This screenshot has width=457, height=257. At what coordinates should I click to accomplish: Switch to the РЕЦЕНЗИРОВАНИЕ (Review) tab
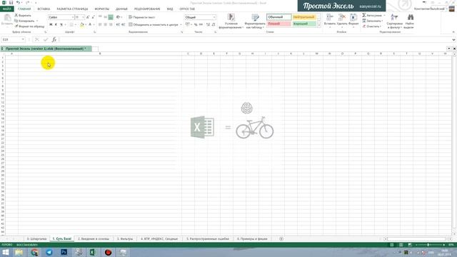coord(147,9)
